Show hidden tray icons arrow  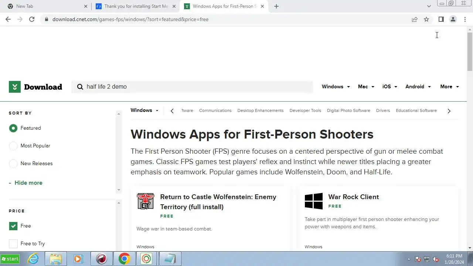coord(409,259)
